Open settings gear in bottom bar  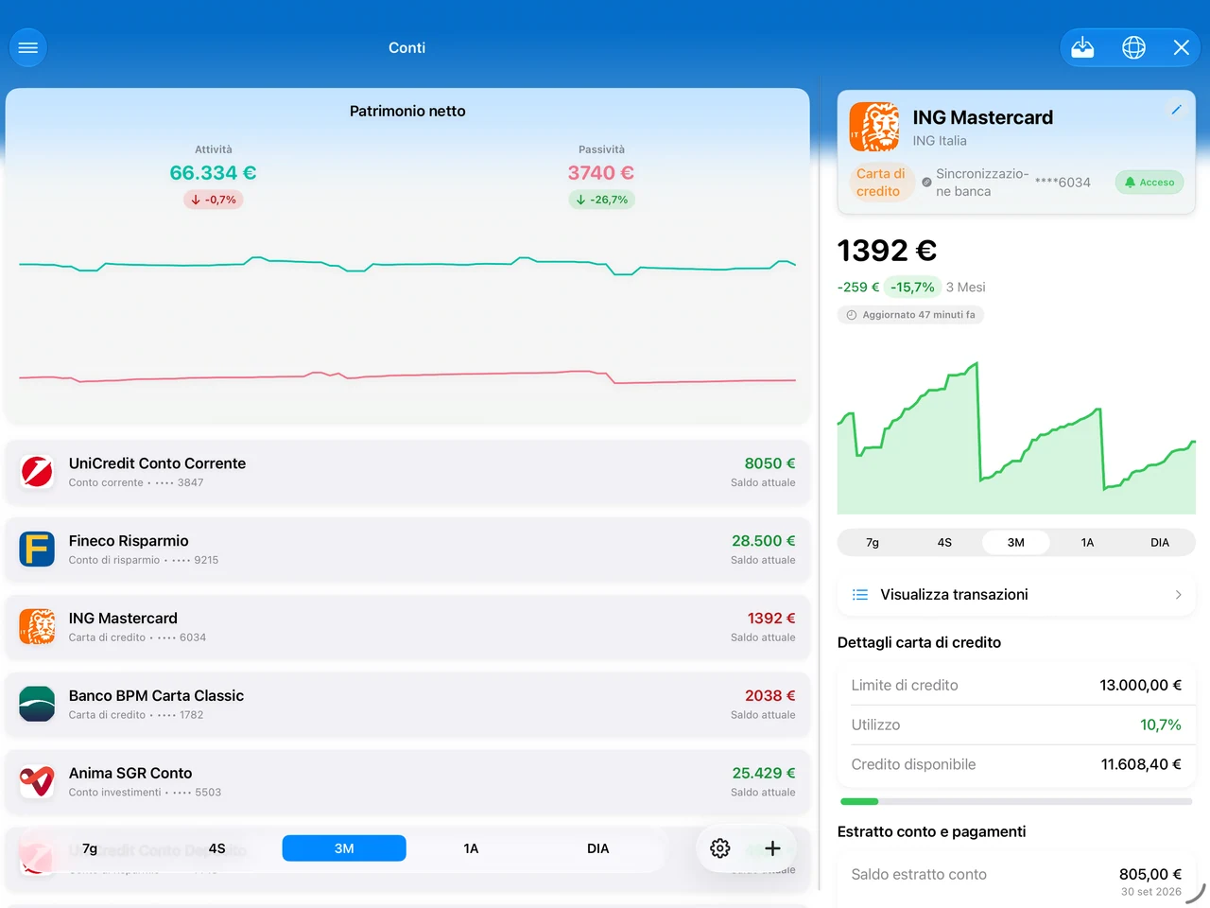(x=720, y=848)
